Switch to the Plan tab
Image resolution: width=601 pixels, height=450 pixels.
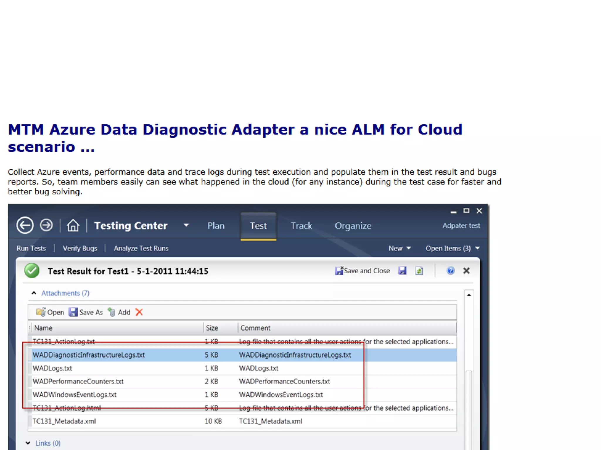tap(216, 226)
